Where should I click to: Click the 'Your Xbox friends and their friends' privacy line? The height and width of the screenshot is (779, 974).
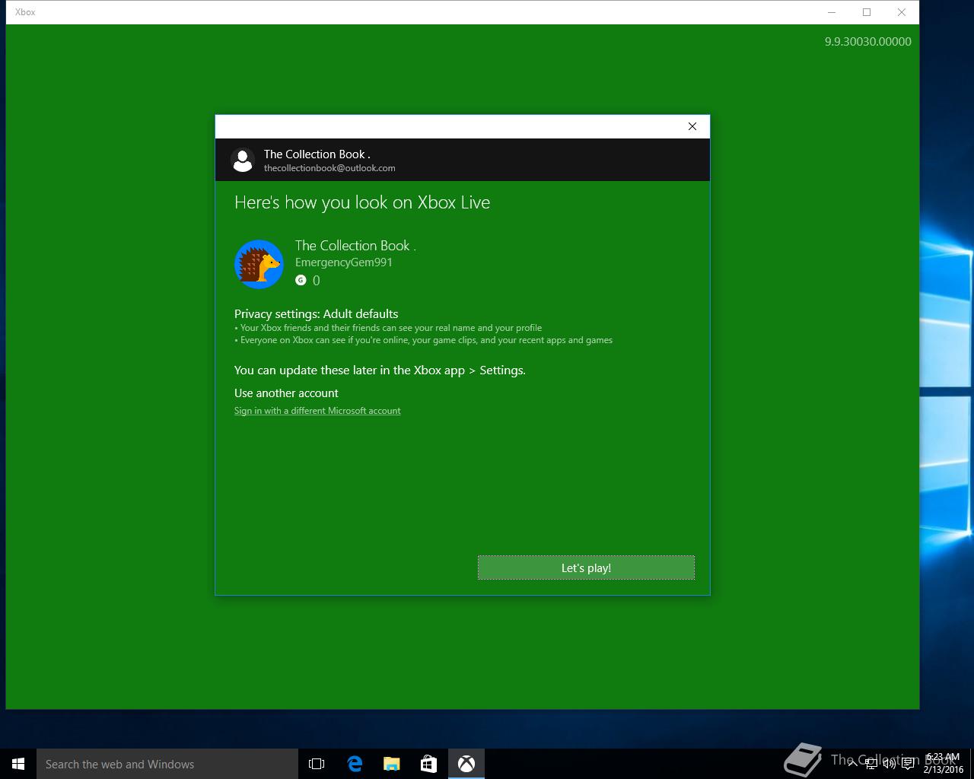[x=388, y=328]
